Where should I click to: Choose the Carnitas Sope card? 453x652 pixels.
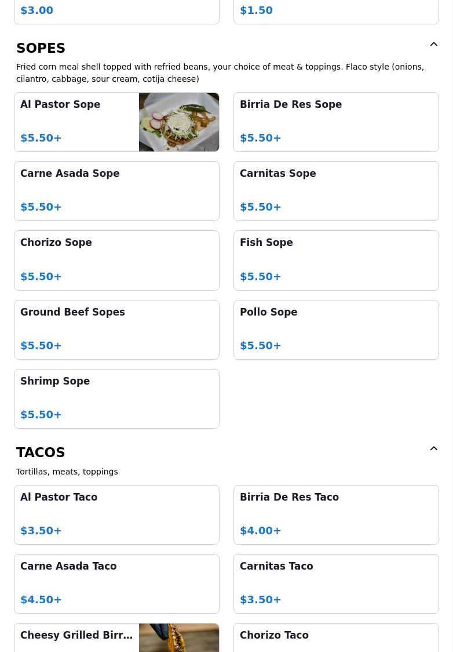click(x=336, y=191)
